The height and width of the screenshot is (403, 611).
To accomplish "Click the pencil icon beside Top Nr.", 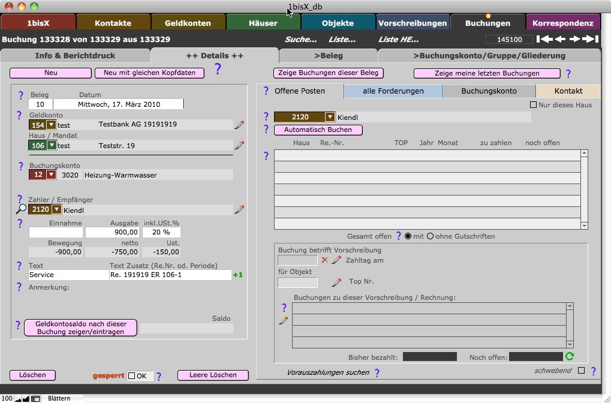I will click(337, 282).
